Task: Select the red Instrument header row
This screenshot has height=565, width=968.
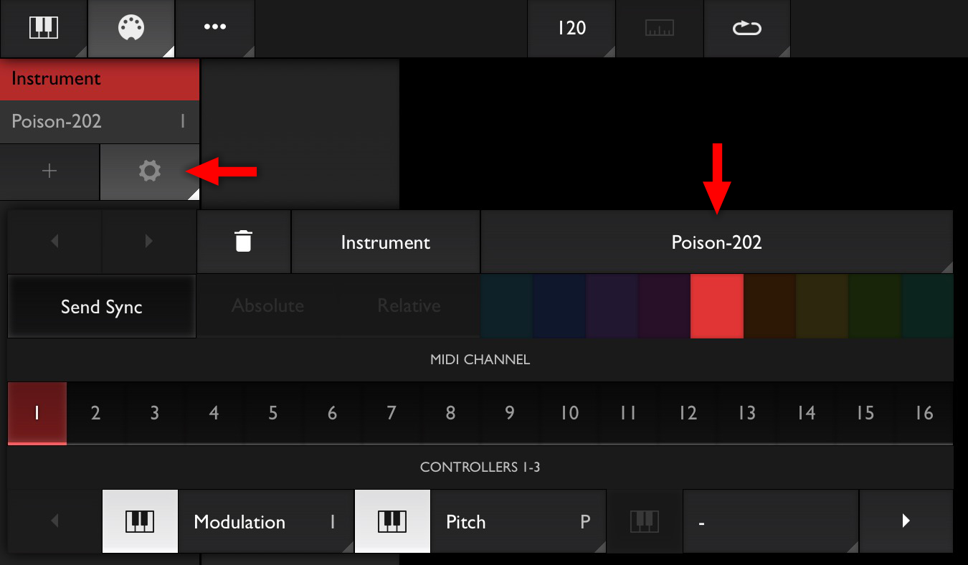Action: [x=100, y=79]
